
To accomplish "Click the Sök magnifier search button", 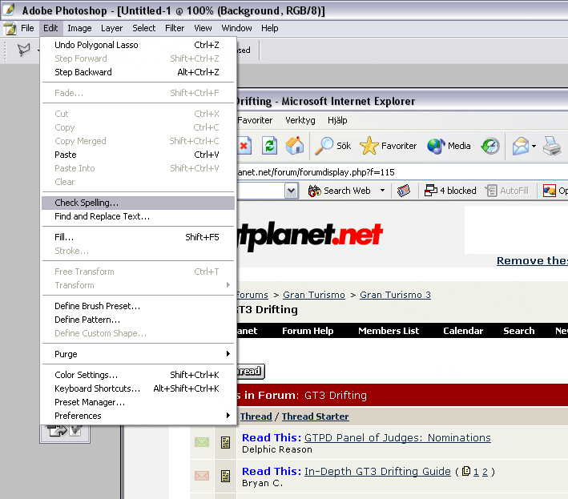I will tap(332, 146).
